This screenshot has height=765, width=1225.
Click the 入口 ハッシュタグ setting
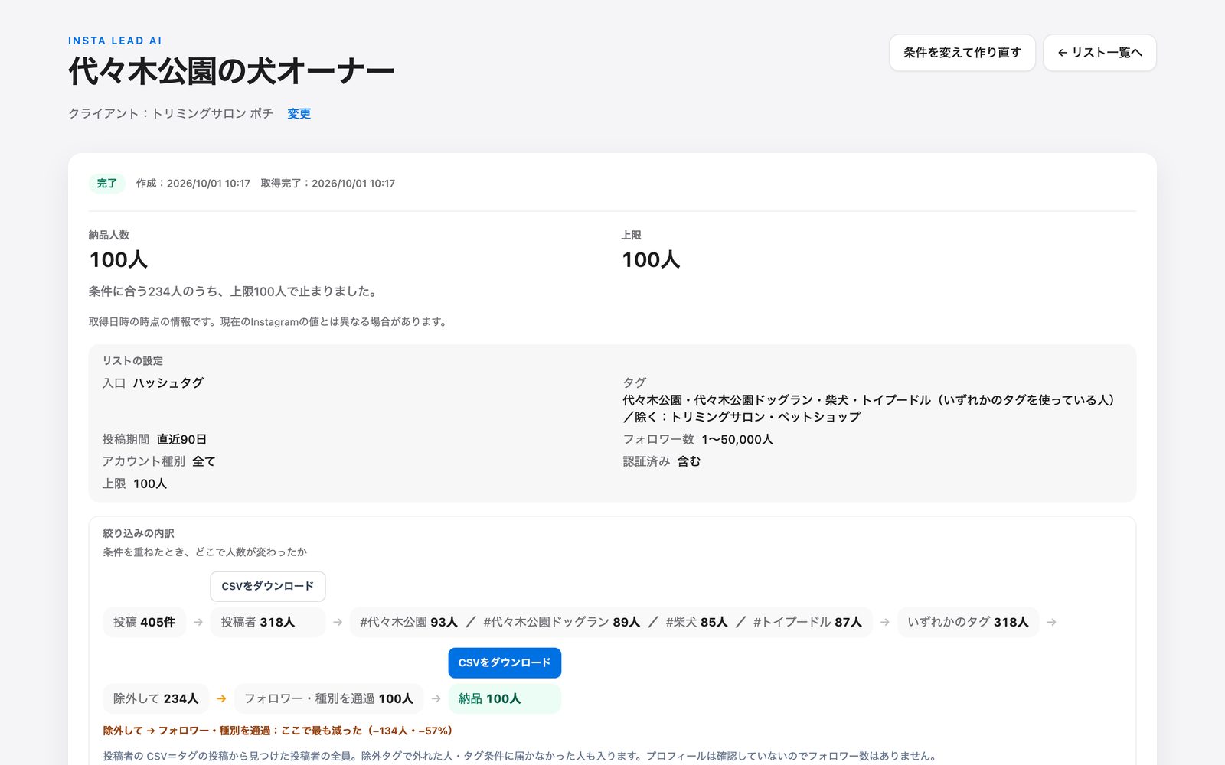click(x=153, y=382)
